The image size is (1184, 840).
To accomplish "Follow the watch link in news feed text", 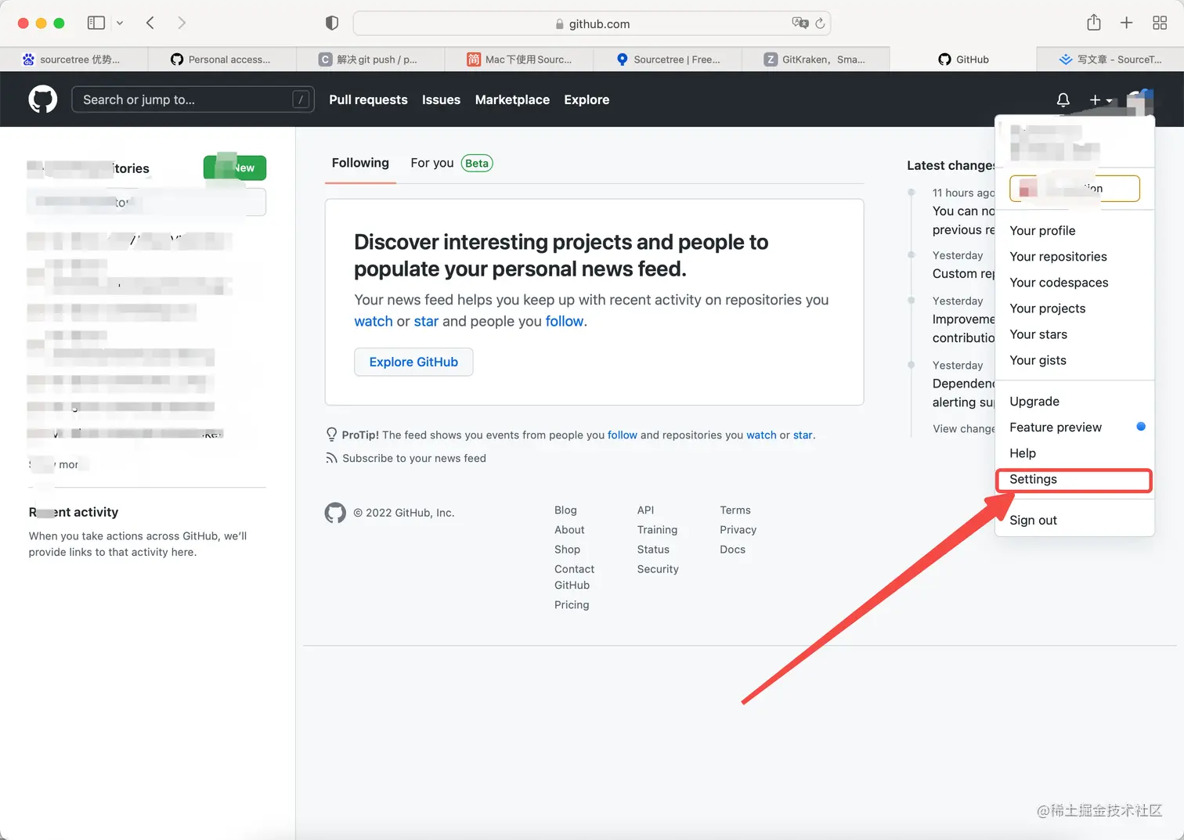I will click(374, 321).
